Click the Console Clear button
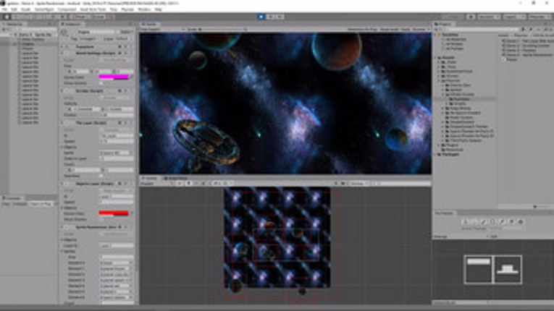Image resolution: width=554 pixels, height=311 pixels. [6, 204]
